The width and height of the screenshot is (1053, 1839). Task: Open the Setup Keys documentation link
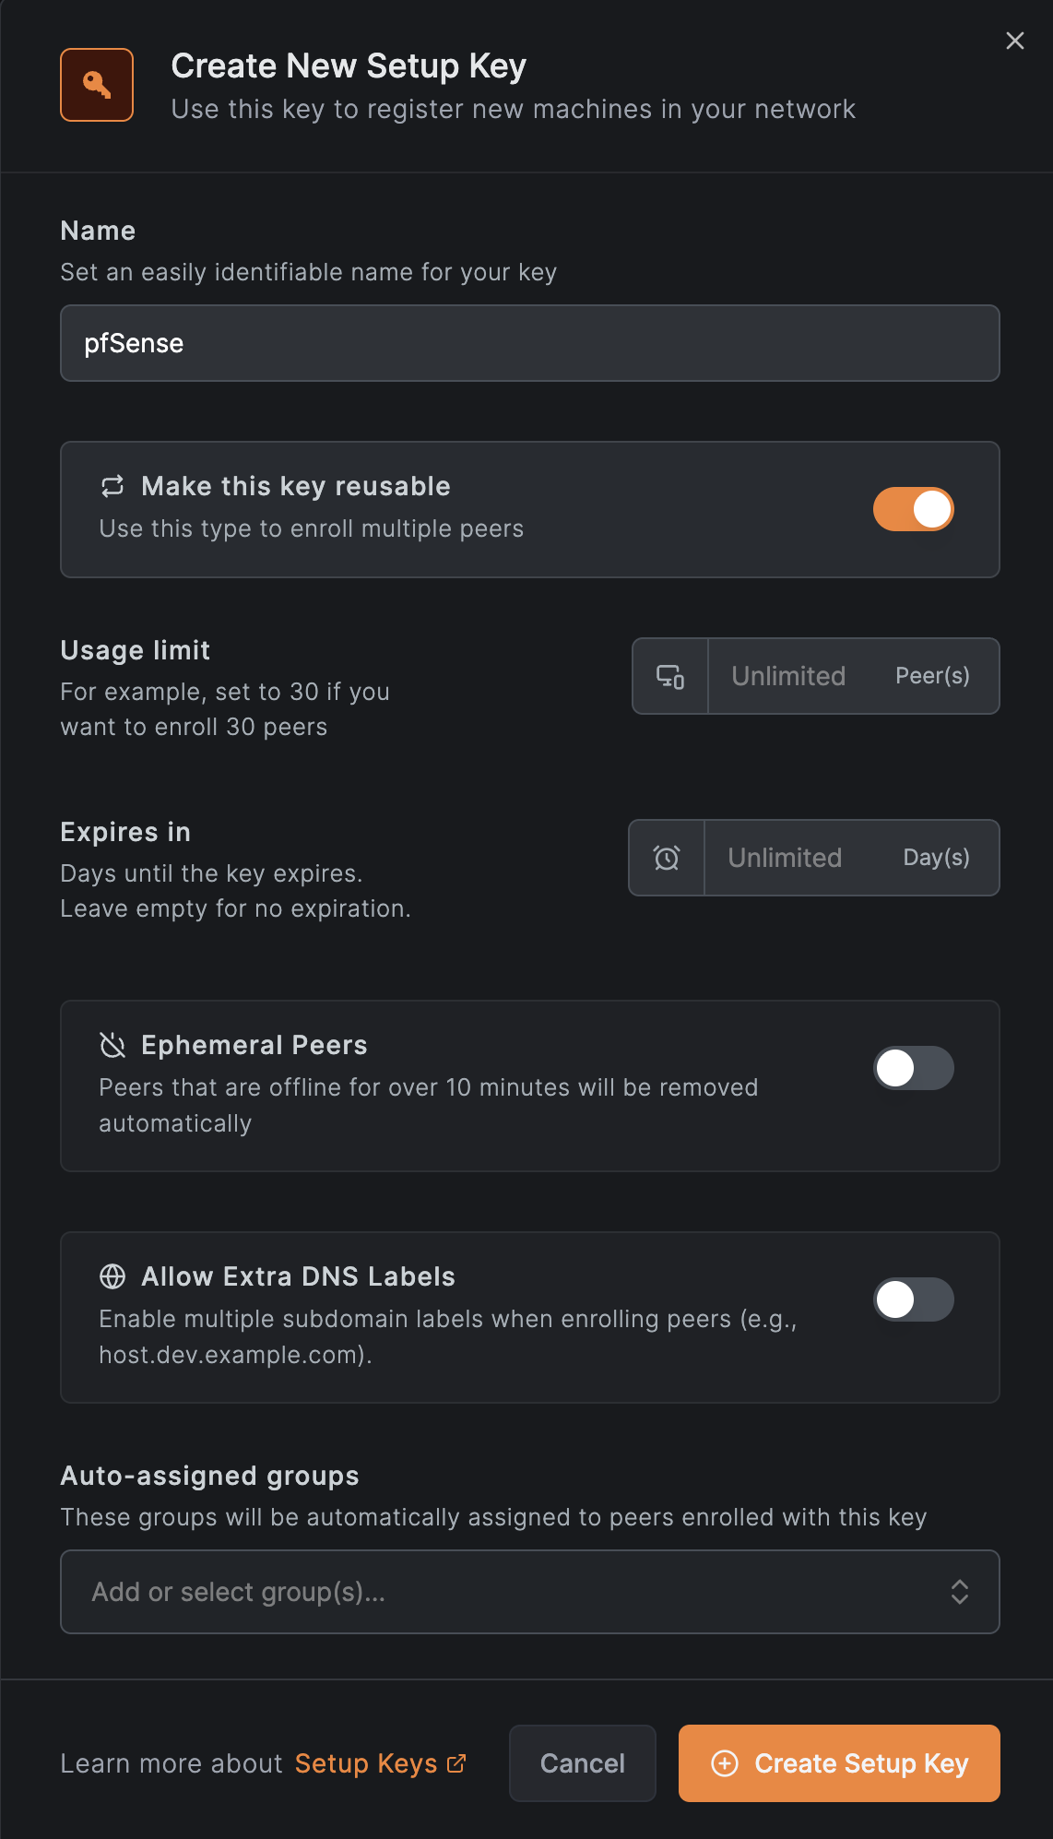pos(366,1763)
